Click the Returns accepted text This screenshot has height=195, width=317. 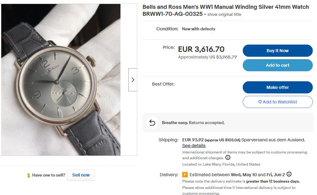(207, 123)
